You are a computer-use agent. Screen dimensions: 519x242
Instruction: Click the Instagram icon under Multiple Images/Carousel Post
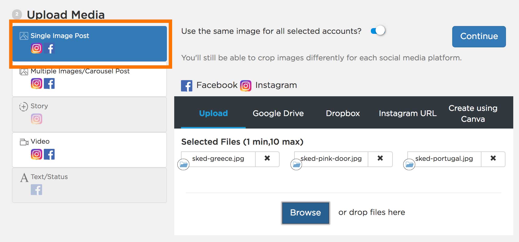point(37,84)
